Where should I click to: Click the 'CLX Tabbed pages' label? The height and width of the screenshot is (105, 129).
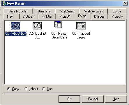pos(81,35)
